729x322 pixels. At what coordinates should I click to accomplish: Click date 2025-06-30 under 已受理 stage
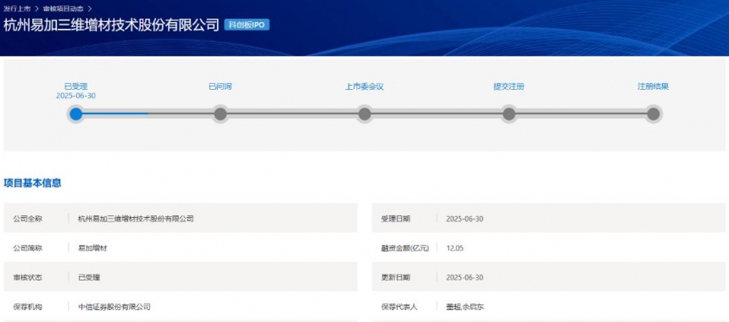click(x=75, y=96)
